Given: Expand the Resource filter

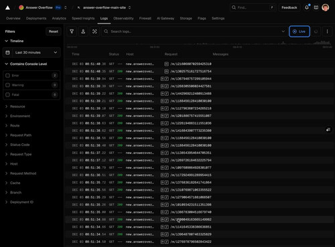Looking at the screenshot, I should pos(15,106).
